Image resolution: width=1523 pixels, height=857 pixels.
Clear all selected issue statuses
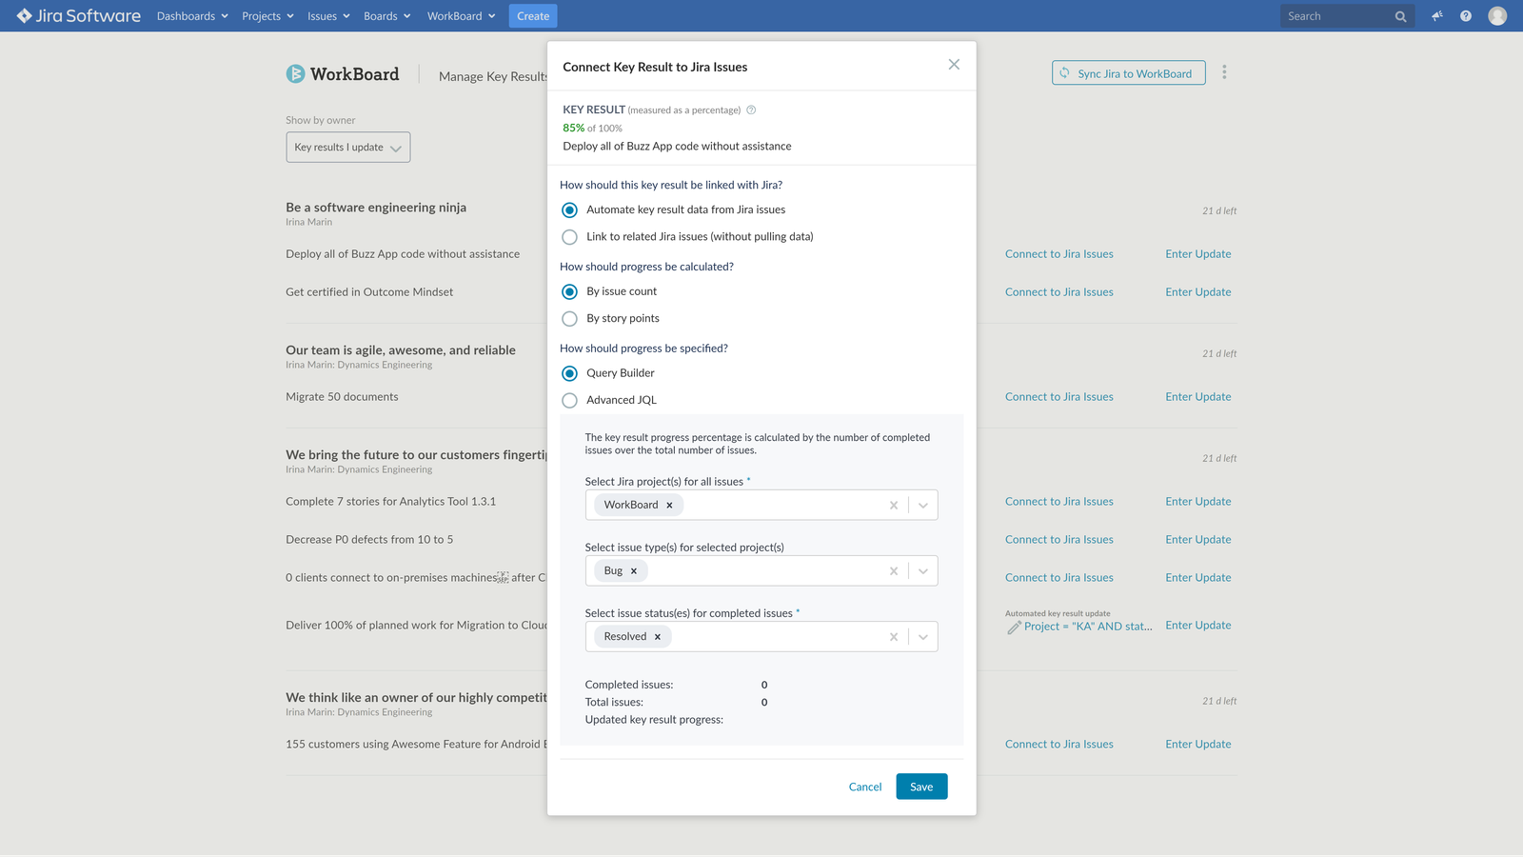[894, 636]
